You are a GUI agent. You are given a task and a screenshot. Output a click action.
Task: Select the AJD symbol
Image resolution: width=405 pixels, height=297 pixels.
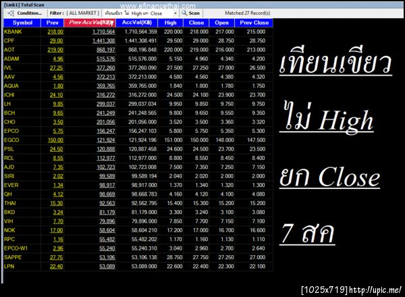9,167
